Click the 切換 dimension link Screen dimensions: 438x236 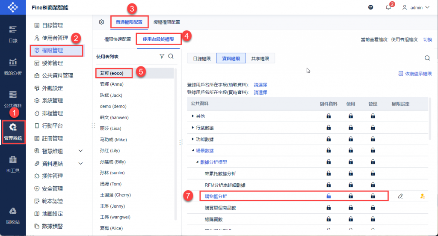pos(427,39)
